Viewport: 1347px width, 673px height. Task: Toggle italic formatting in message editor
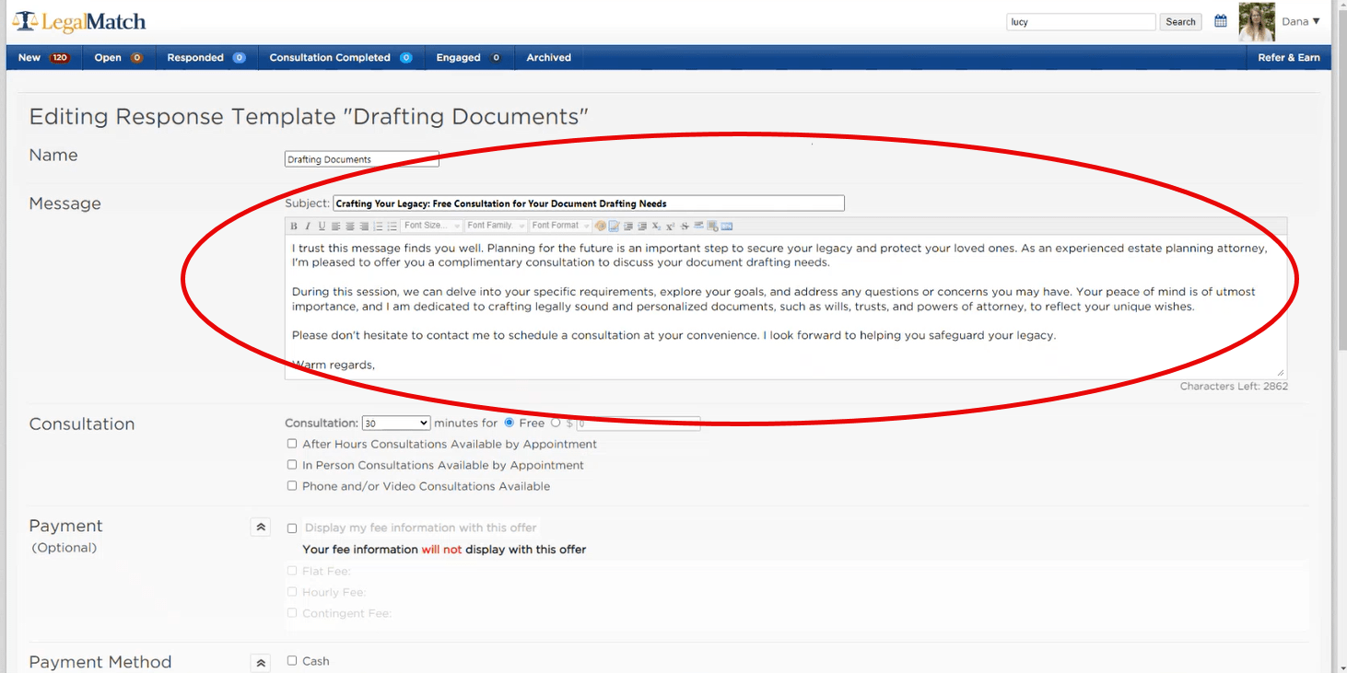pyautogui.click(x=308, y=226)
